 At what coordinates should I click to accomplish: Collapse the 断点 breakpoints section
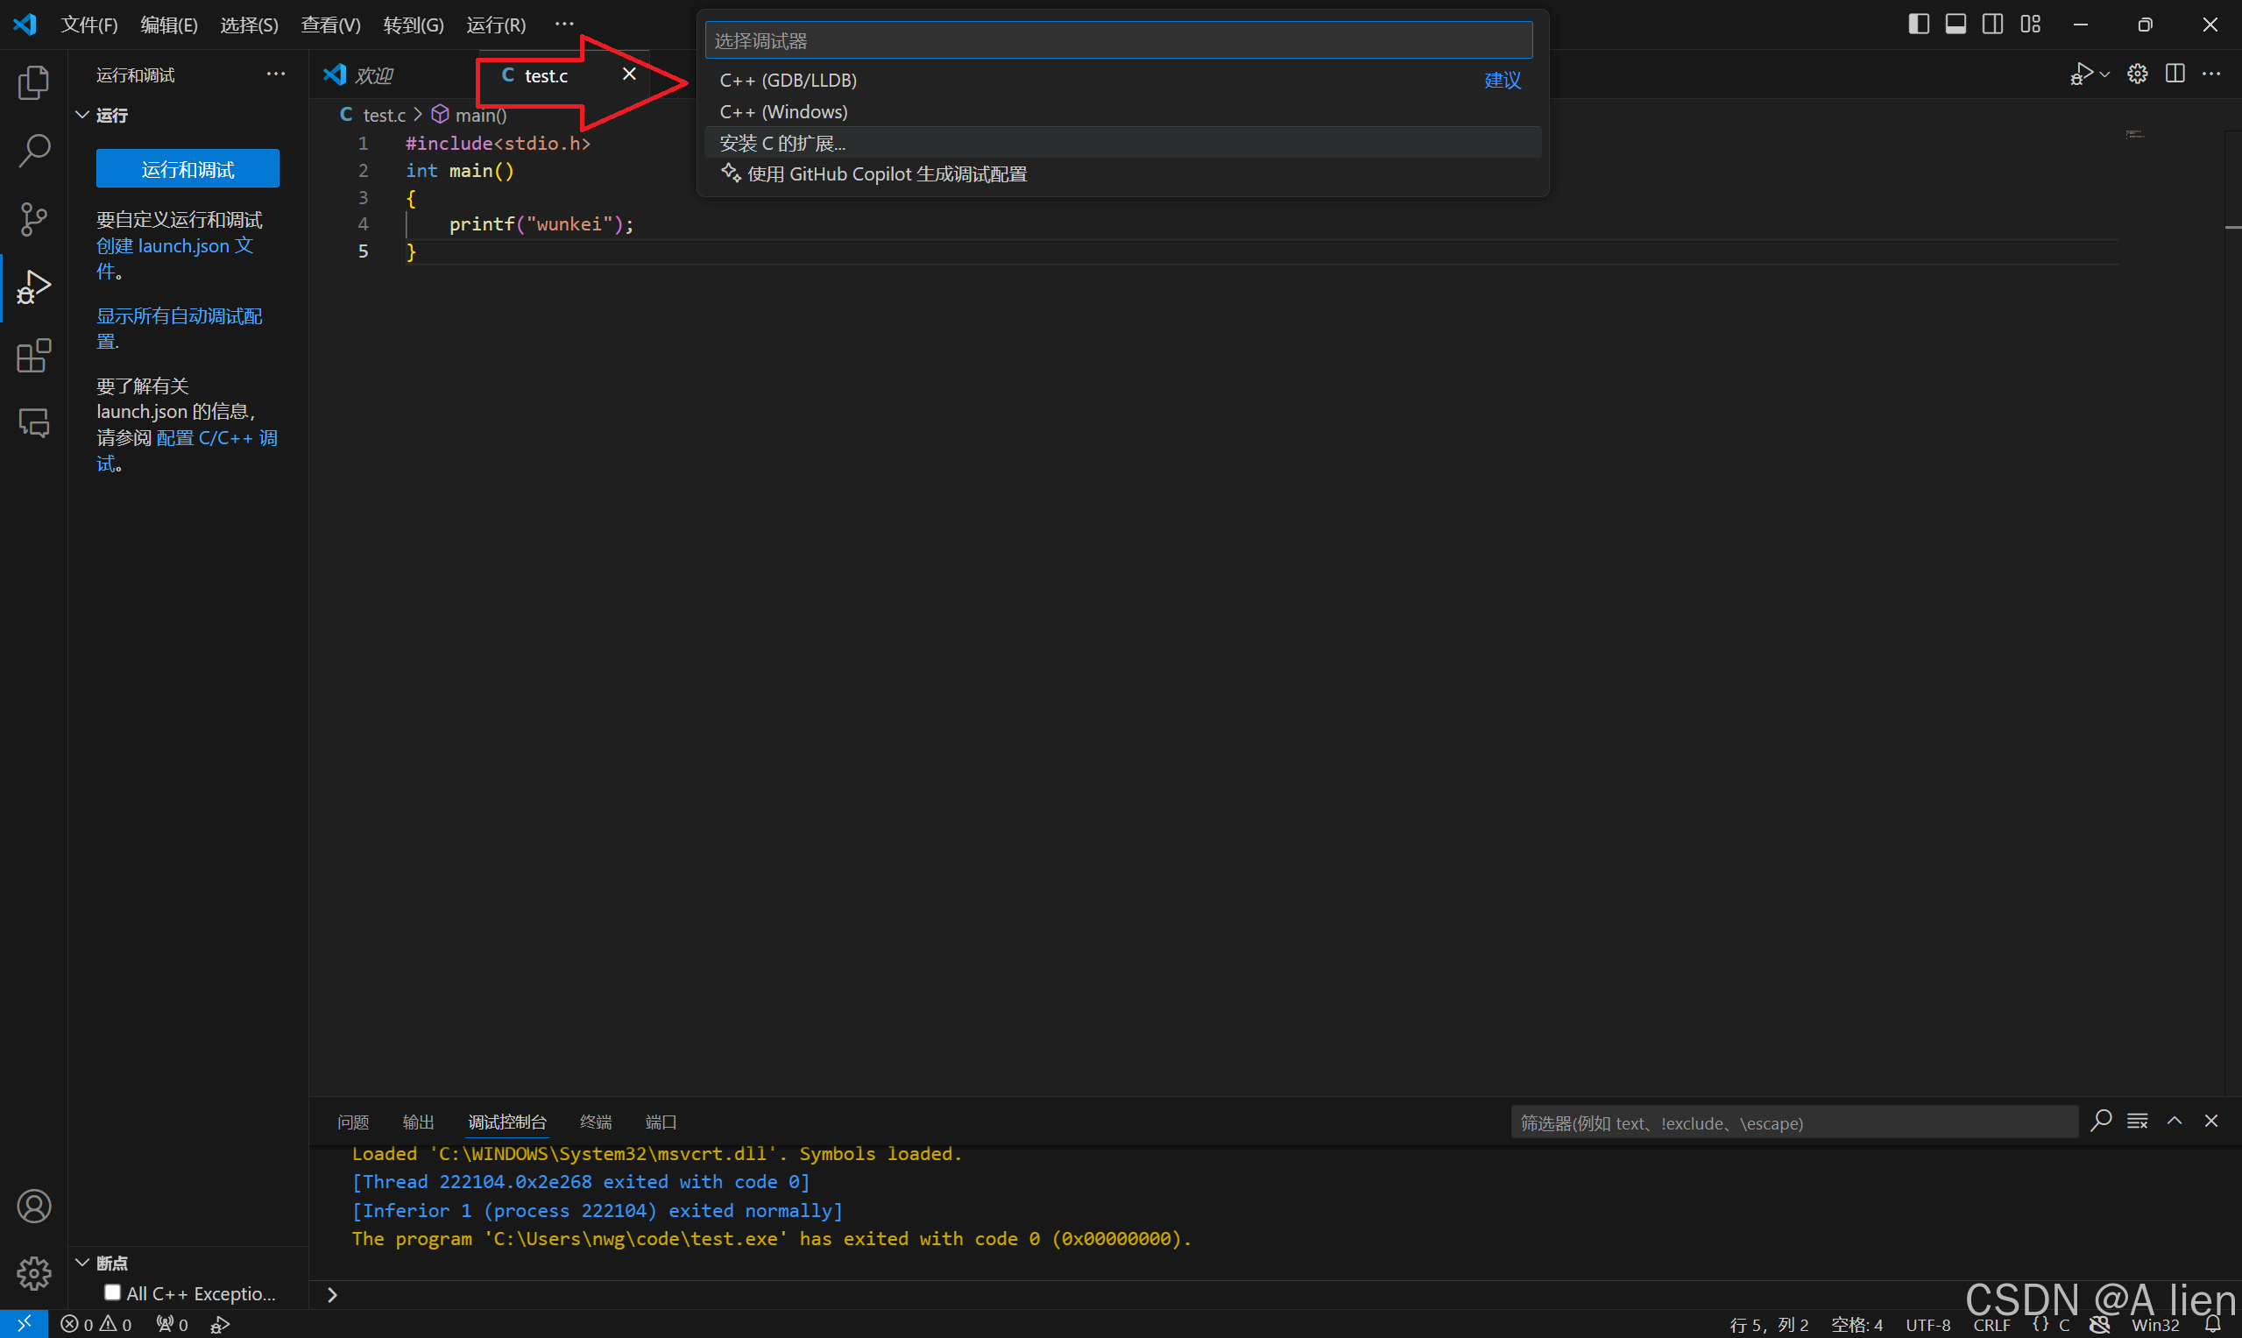82,1263
